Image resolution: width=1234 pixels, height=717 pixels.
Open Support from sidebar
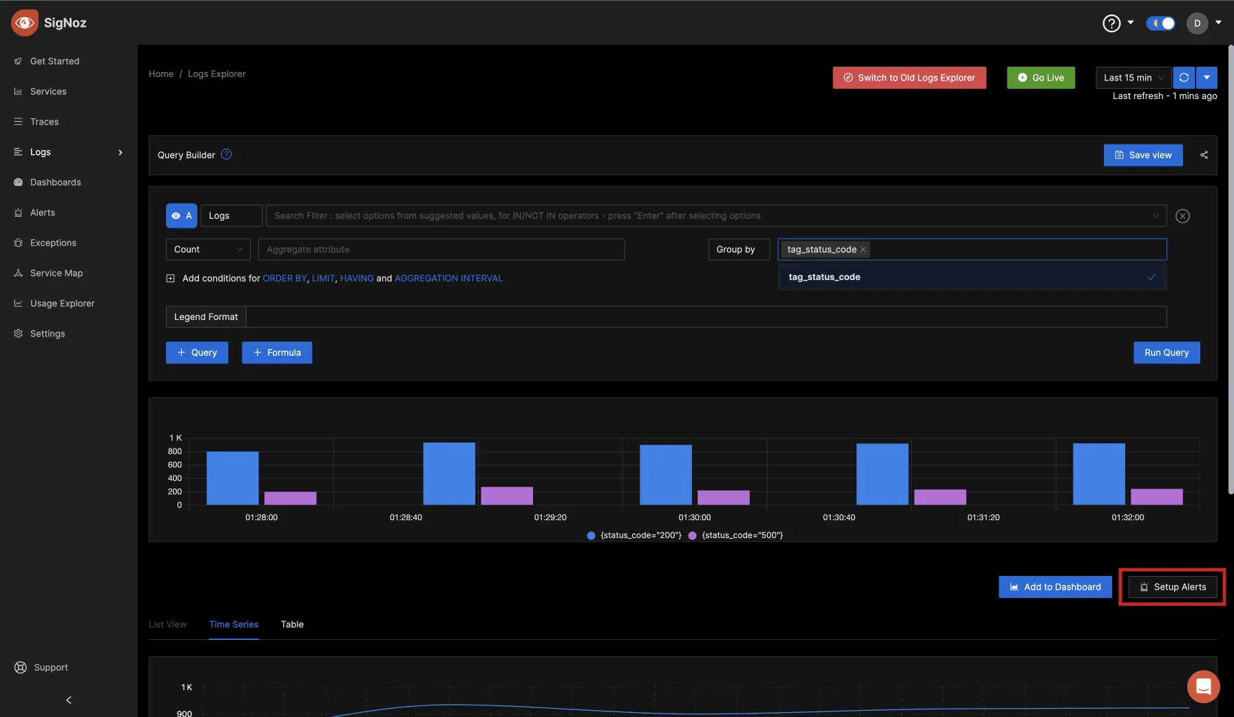pos(41,667)
